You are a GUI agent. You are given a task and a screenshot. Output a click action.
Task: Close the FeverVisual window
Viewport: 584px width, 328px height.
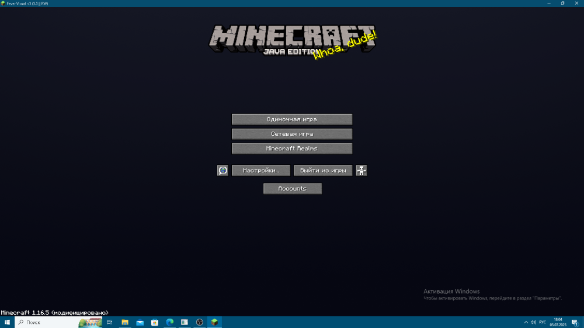click(x=576, y=3)
